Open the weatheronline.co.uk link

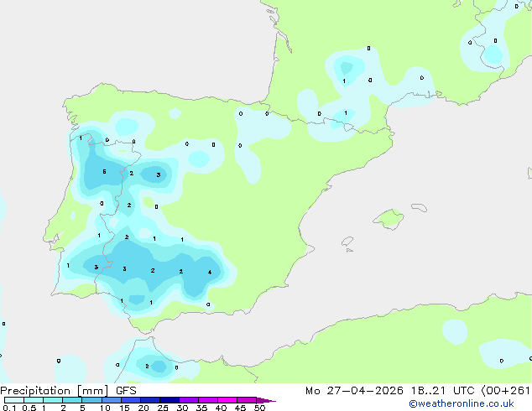pos(462,403)
